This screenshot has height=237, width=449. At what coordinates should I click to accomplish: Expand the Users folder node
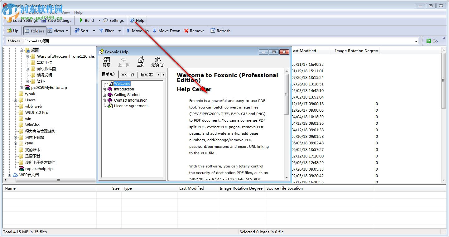[x=16, y=100]
